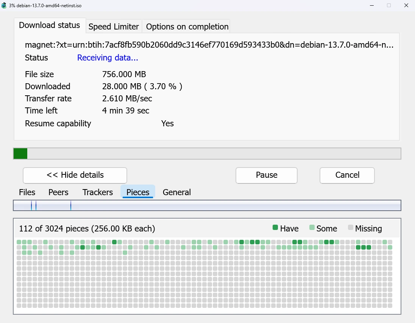415x323 pixels.
Task: Click the Time left label
Action: (41, 111)
